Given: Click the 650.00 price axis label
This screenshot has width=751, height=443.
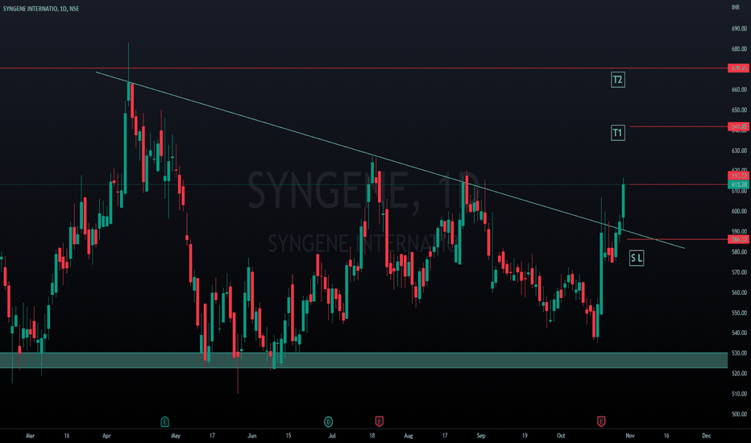Looking at the screenshot, I should click(739, 110).
